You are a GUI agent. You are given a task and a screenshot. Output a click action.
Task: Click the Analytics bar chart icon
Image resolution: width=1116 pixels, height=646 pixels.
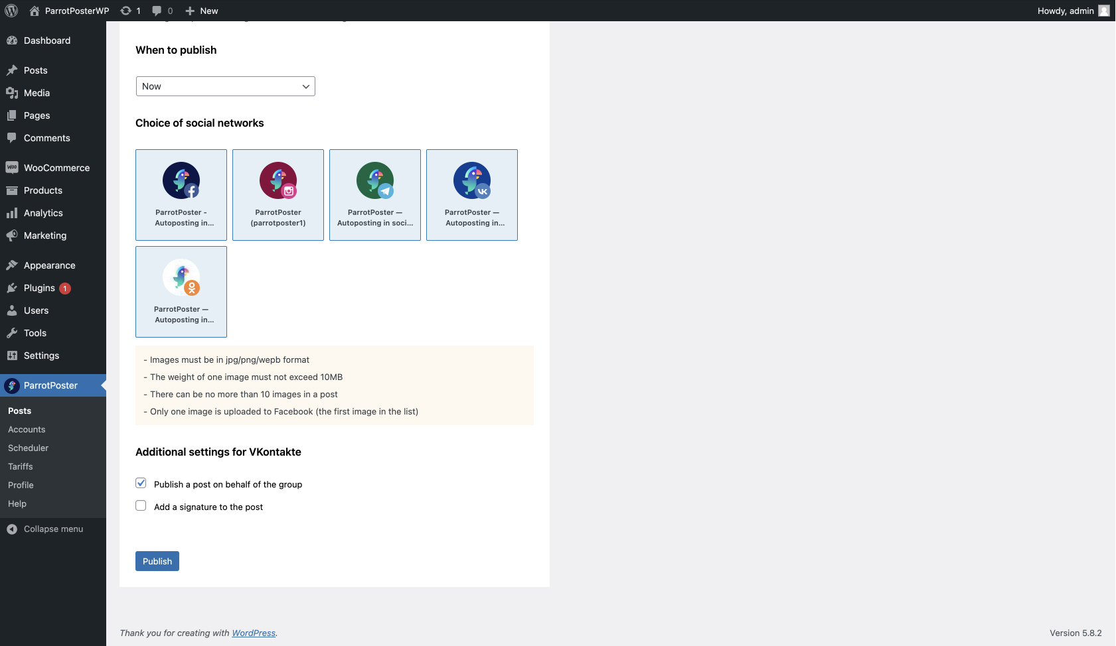(12, 213)
